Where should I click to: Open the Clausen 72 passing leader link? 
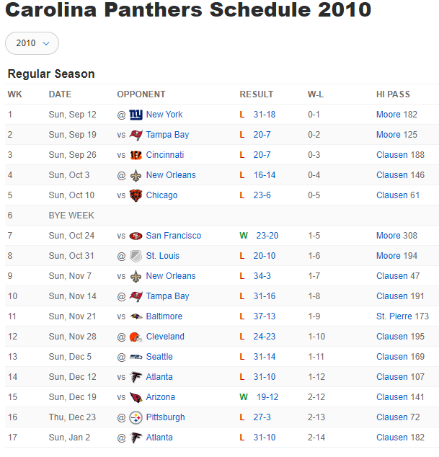point(398,417)
